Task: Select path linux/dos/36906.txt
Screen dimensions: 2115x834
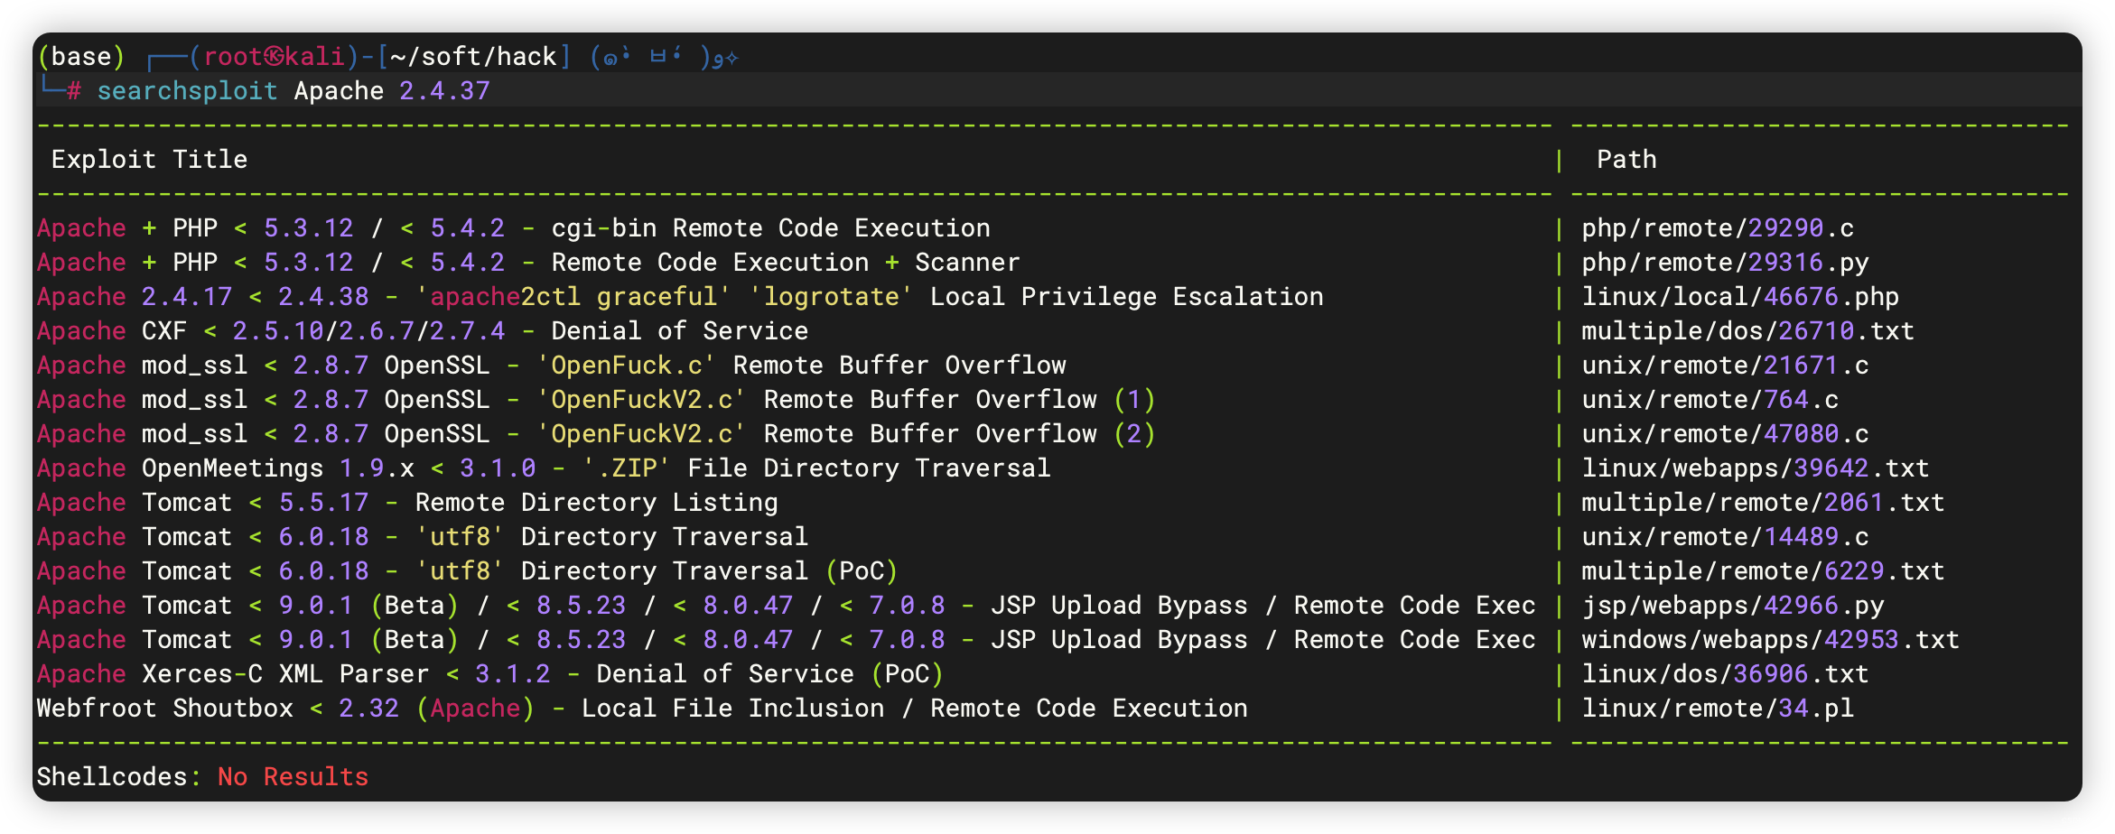Action: coord(1725,674)
